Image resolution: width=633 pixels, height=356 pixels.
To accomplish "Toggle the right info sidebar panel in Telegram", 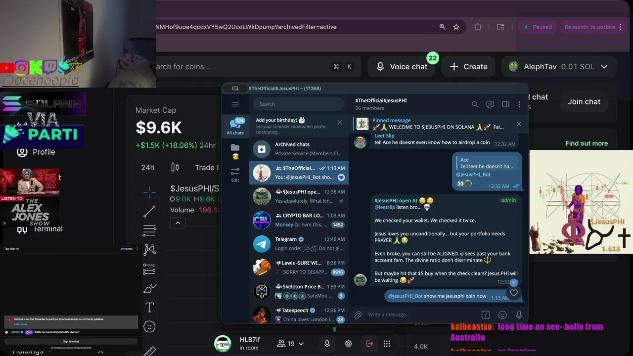I will pyautogui.click(x=505, y=104).
